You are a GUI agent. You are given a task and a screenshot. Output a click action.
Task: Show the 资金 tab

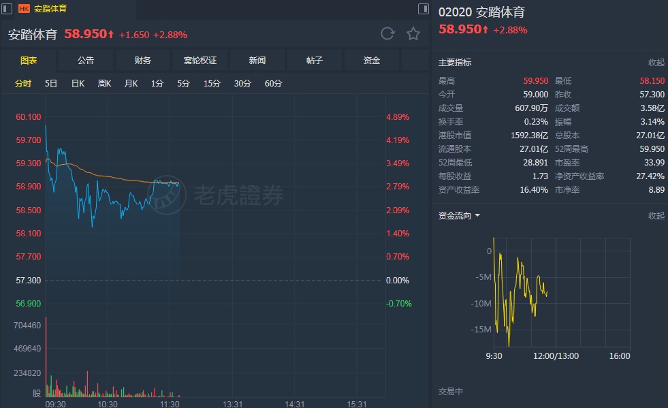pyautogui.click(x=372, y=61)
